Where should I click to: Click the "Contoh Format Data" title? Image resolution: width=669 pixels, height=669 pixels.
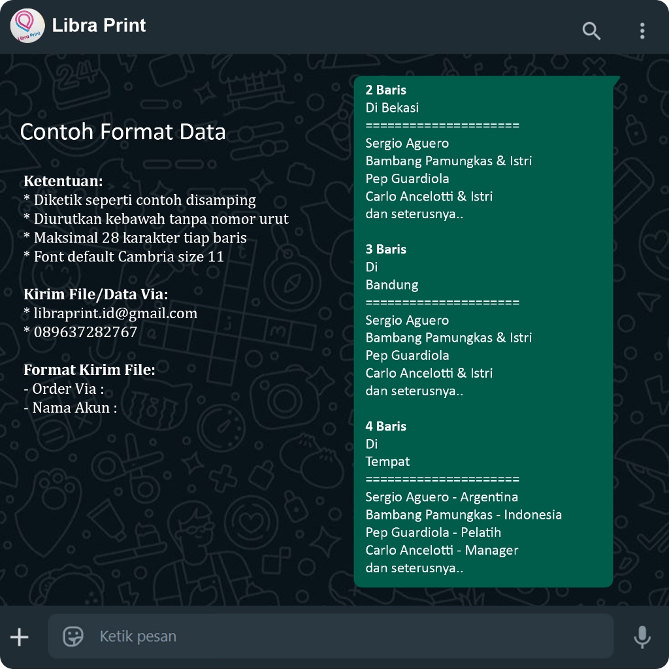[123, 132]
